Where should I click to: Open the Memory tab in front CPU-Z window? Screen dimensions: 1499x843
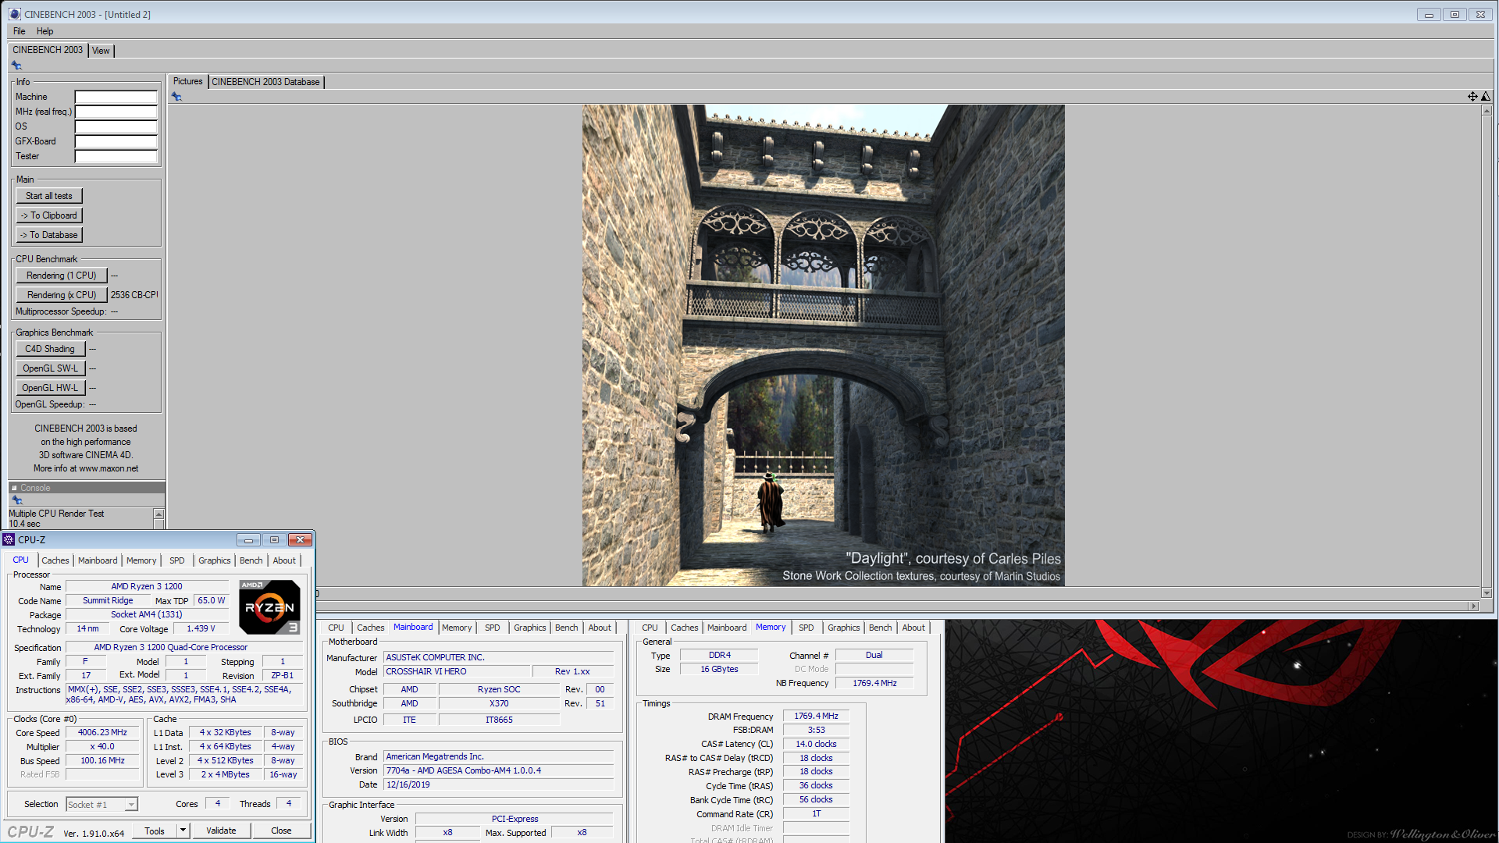141,560
